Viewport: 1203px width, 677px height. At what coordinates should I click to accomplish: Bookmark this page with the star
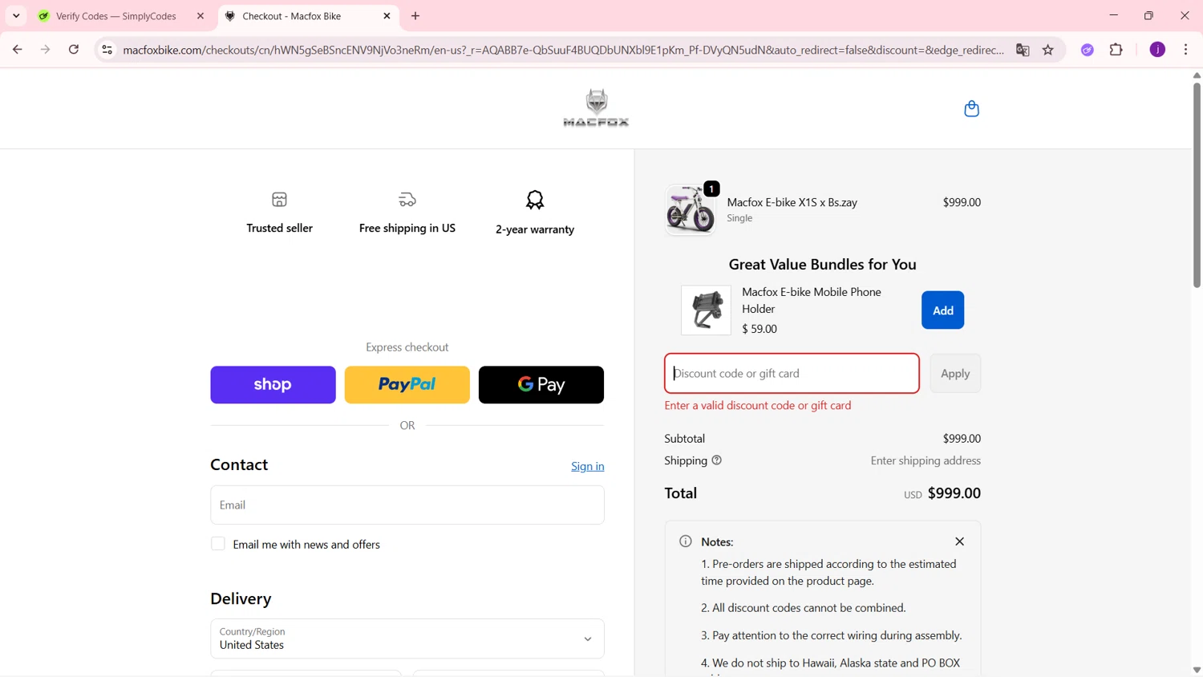pos(1048,50)
